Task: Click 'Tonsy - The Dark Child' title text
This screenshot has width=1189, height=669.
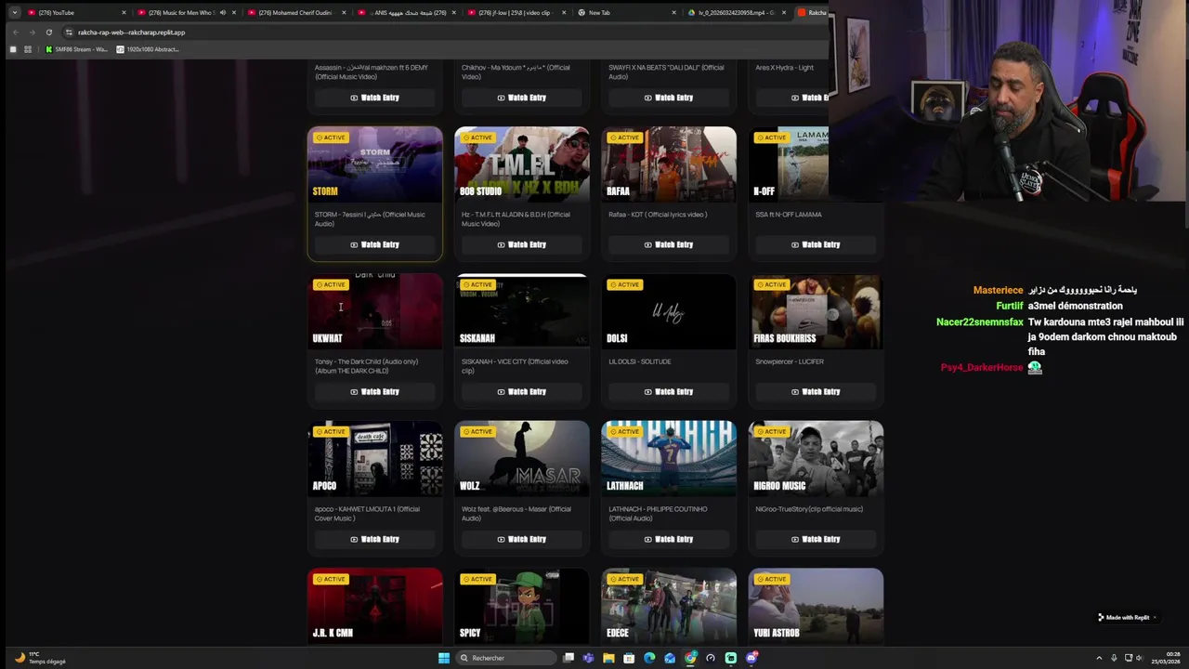Action: coord(366,366)
